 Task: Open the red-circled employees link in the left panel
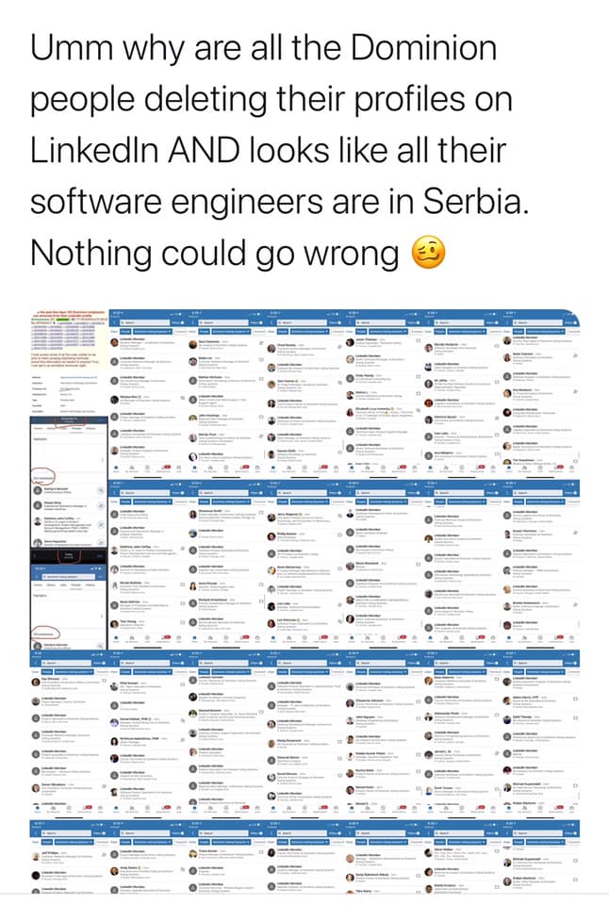[x=43, y=478]
